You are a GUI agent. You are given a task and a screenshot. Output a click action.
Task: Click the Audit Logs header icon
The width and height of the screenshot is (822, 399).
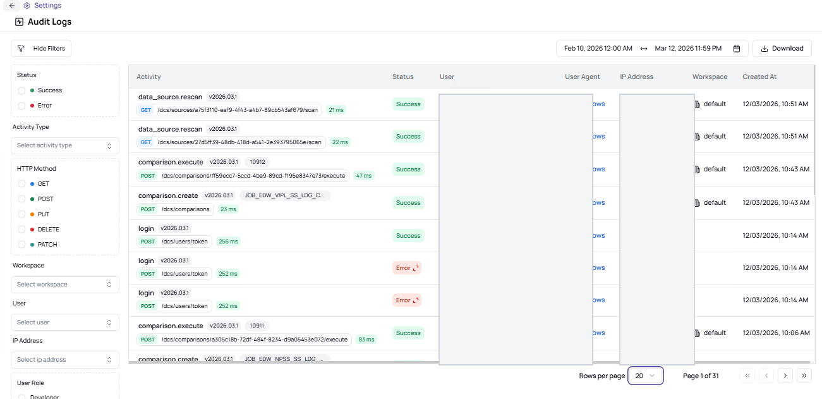(18, 21)
